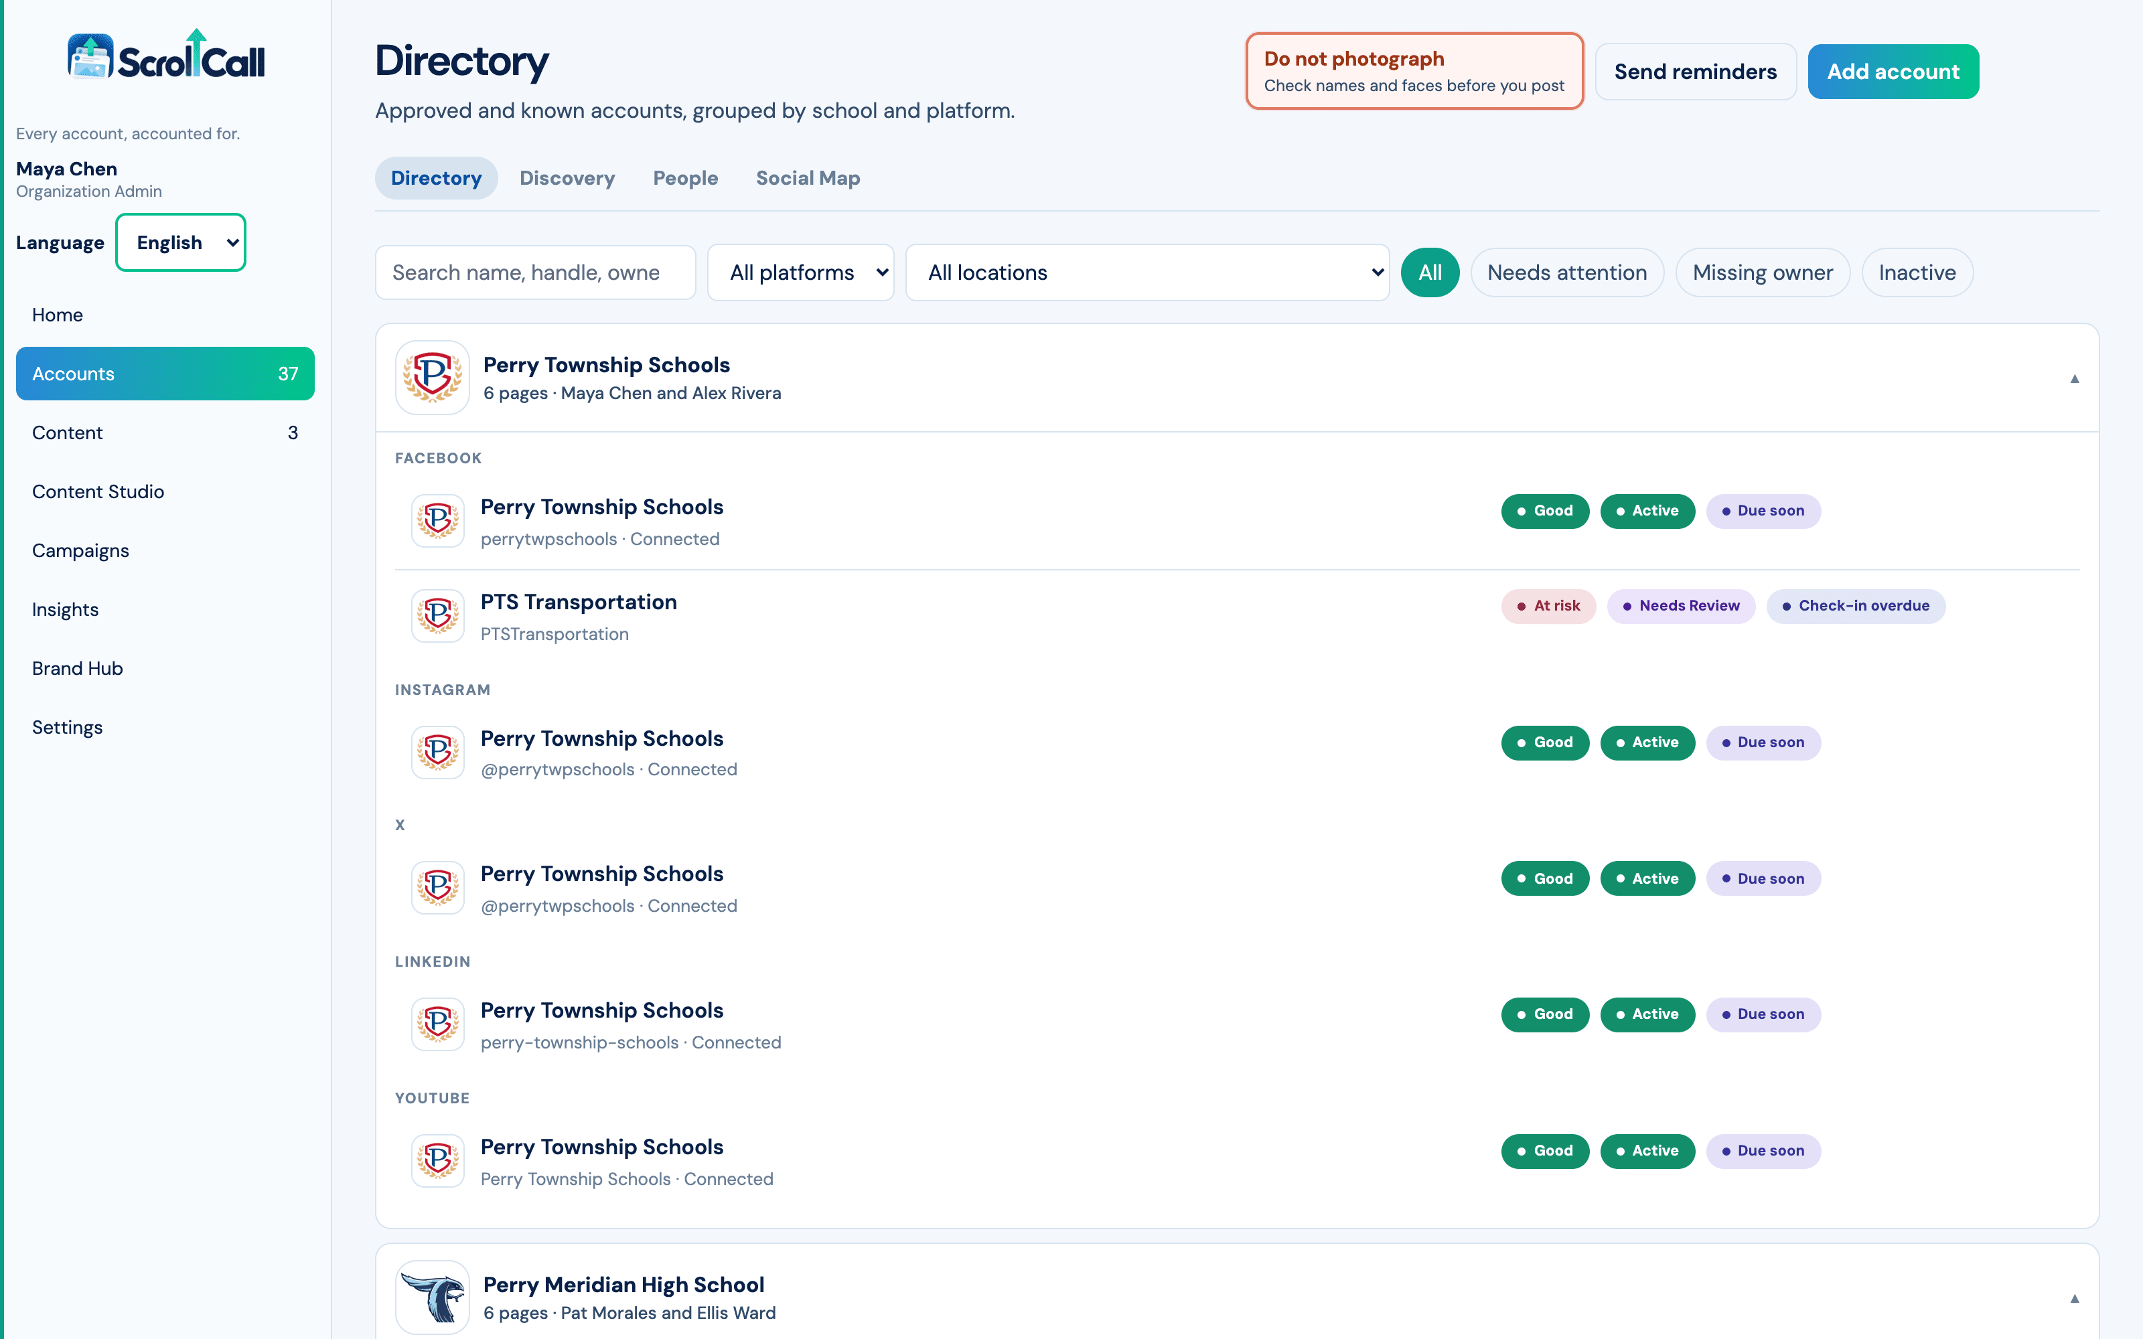Collapse the Perry Township Schools group
The image size is (2143, 1339).
[2074, 379]
